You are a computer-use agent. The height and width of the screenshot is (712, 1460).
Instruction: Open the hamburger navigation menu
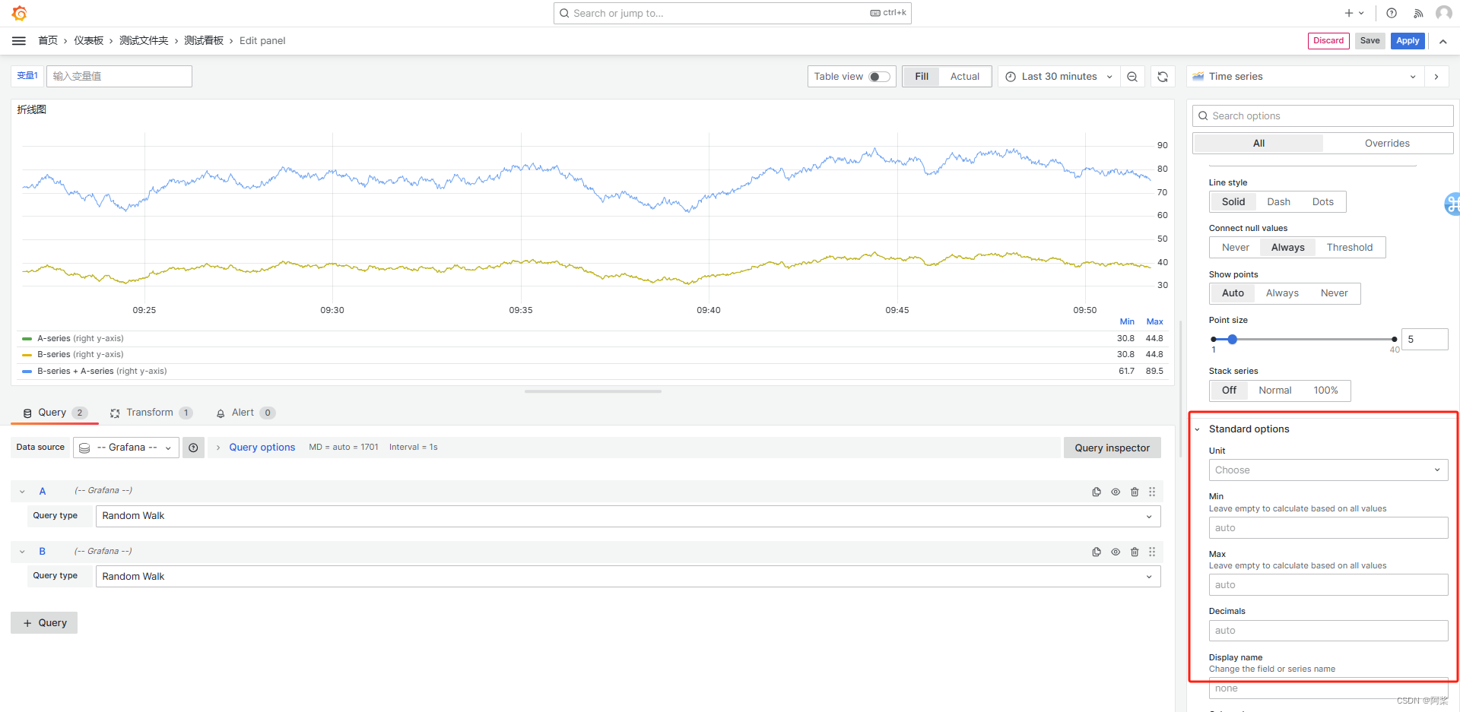19,41
